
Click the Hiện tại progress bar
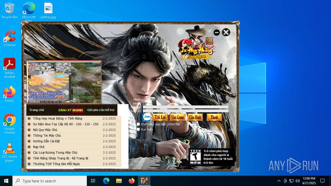tap(185, 107)
